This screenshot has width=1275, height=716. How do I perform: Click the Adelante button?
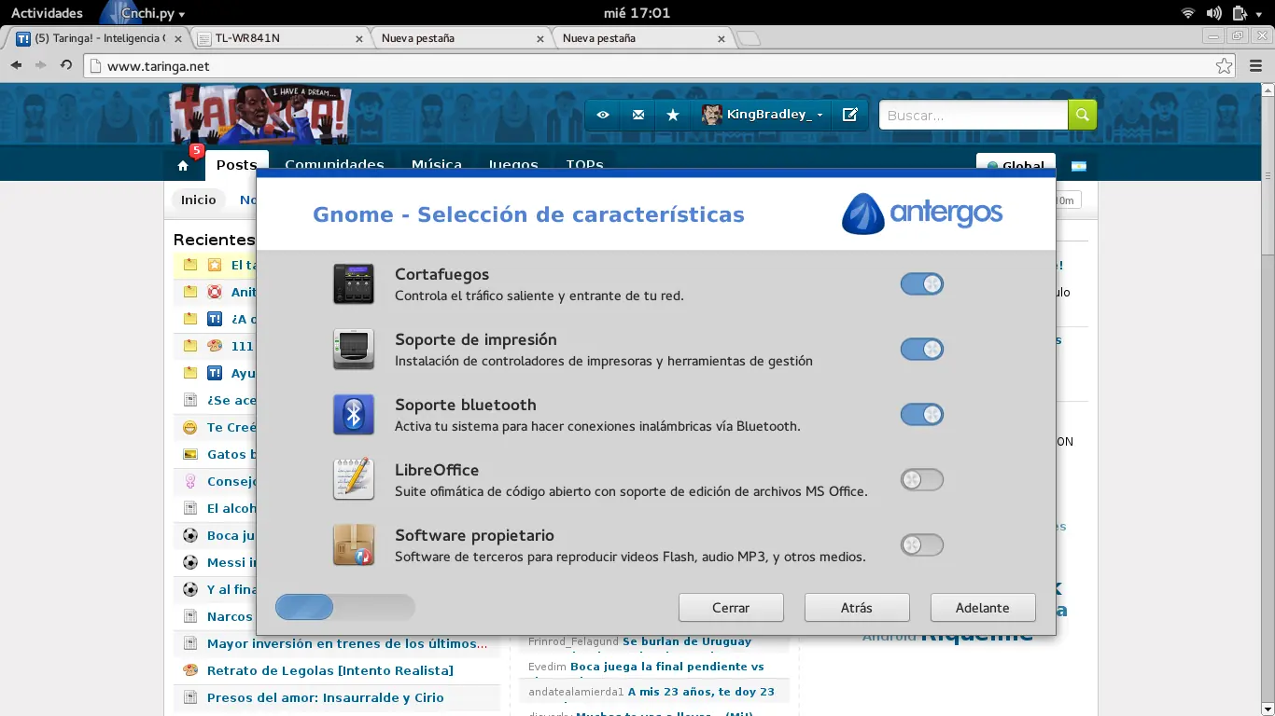point(983,607)
